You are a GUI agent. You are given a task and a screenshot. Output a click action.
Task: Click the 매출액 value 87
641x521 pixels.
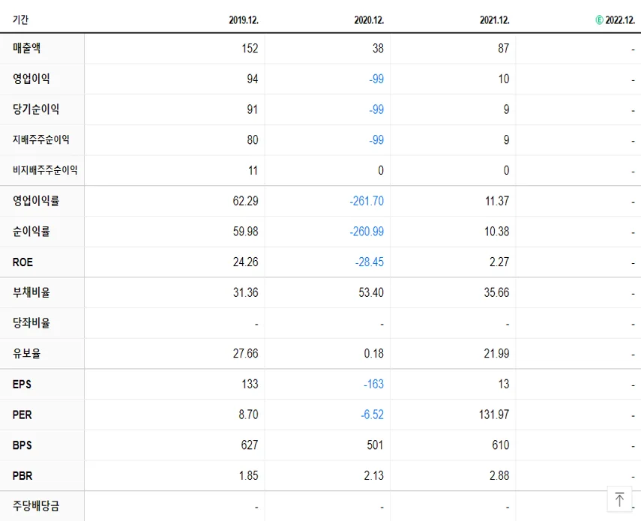(x=504, y=48)
